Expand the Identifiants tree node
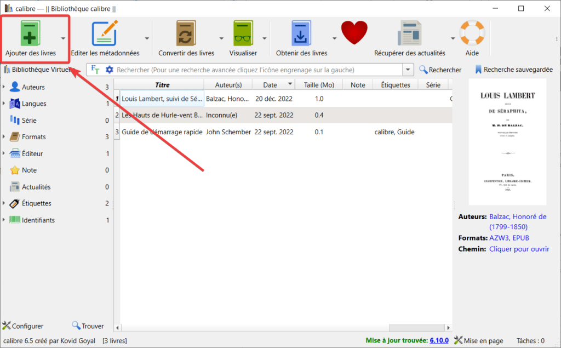Viewport: 561px width, 348px height. click(x=4, y=220)
